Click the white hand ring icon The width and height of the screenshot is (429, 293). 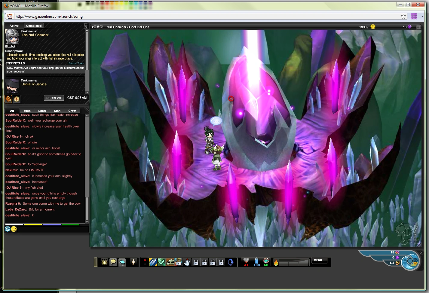[x=187, y=262]
